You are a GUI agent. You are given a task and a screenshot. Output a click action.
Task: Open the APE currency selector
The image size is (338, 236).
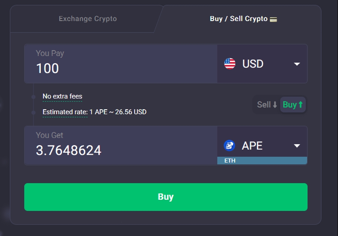[262, 142]
